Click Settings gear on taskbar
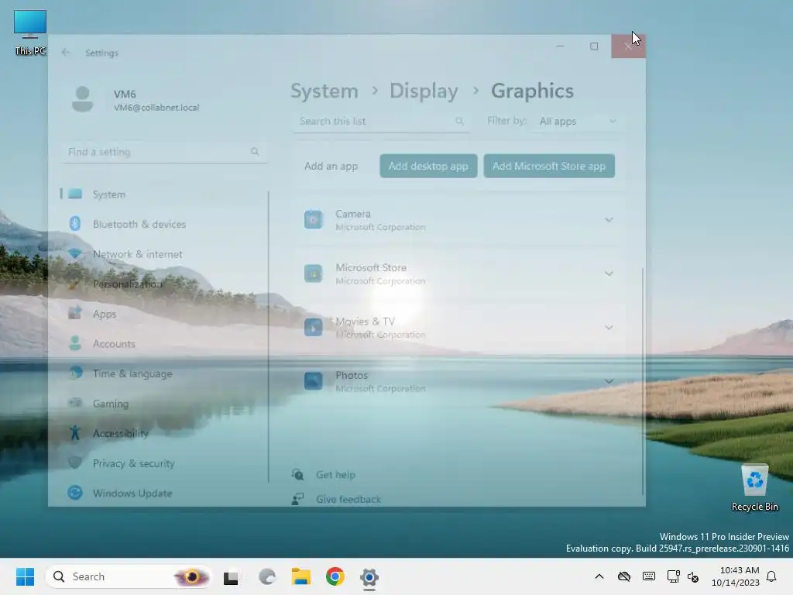 tap(369, 576)
